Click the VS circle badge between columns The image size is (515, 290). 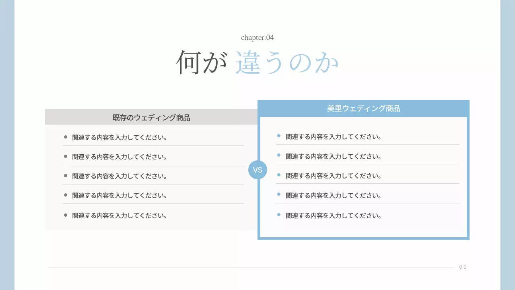point(258,170)
